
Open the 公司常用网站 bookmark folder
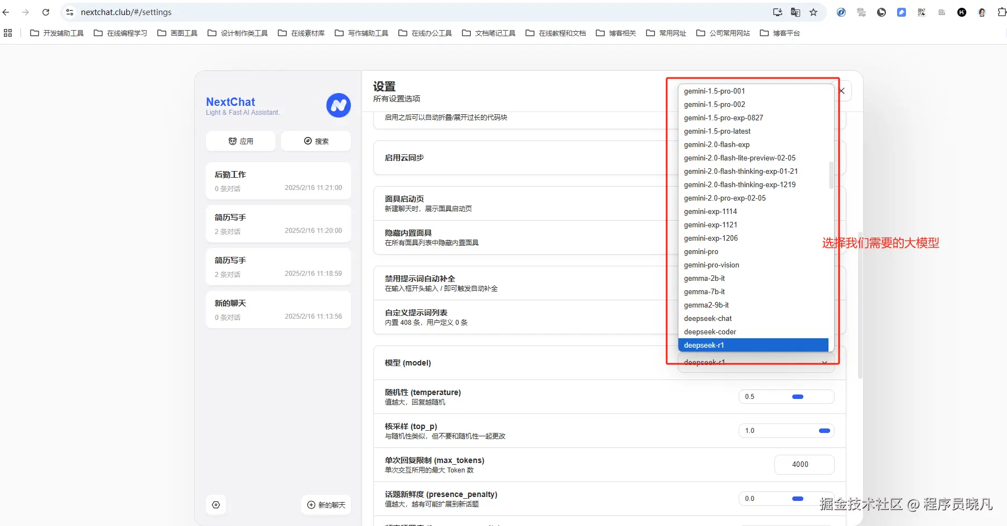(723, 33)
